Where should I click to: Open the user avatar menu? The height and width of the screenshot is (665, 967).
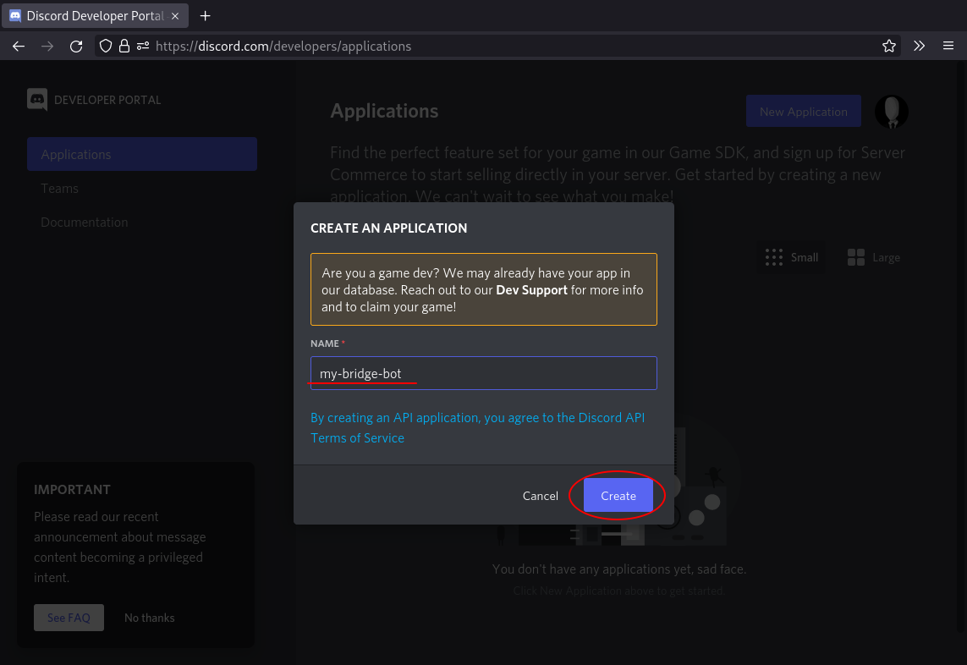891,112
